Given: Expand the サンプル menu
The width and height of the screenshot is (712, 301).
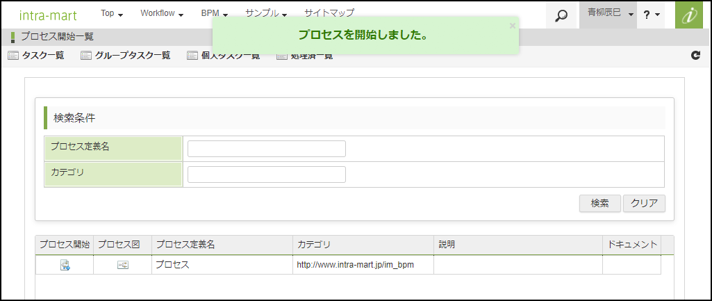Looking at the screenshot, I should point(266,14).
